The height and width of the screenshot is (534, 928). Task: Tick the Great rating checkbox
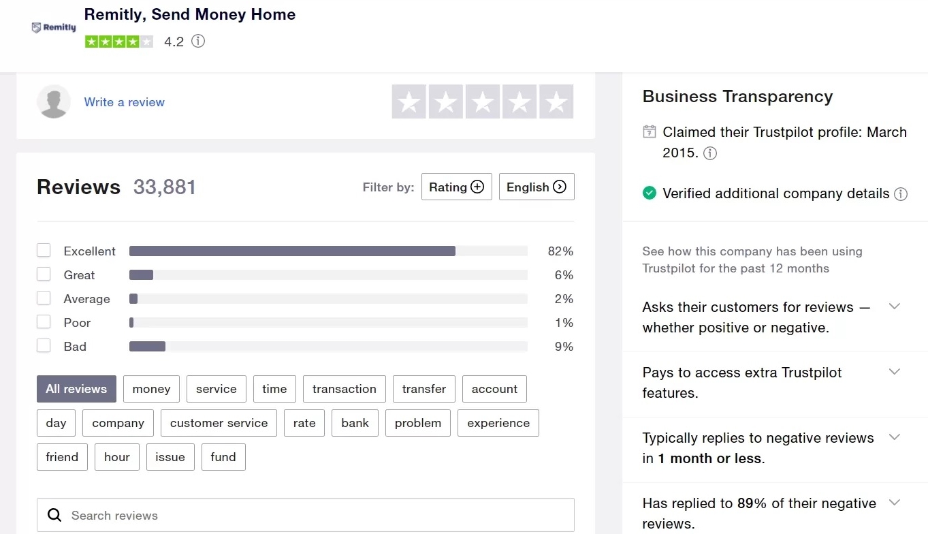pos(44,274)
